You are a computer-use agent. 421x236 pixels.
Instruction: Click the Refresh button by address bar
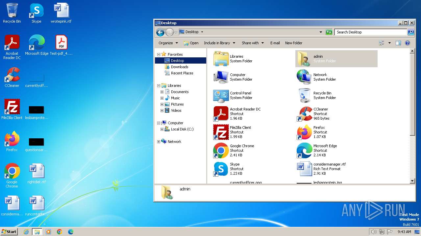click(x=329, y=32)
